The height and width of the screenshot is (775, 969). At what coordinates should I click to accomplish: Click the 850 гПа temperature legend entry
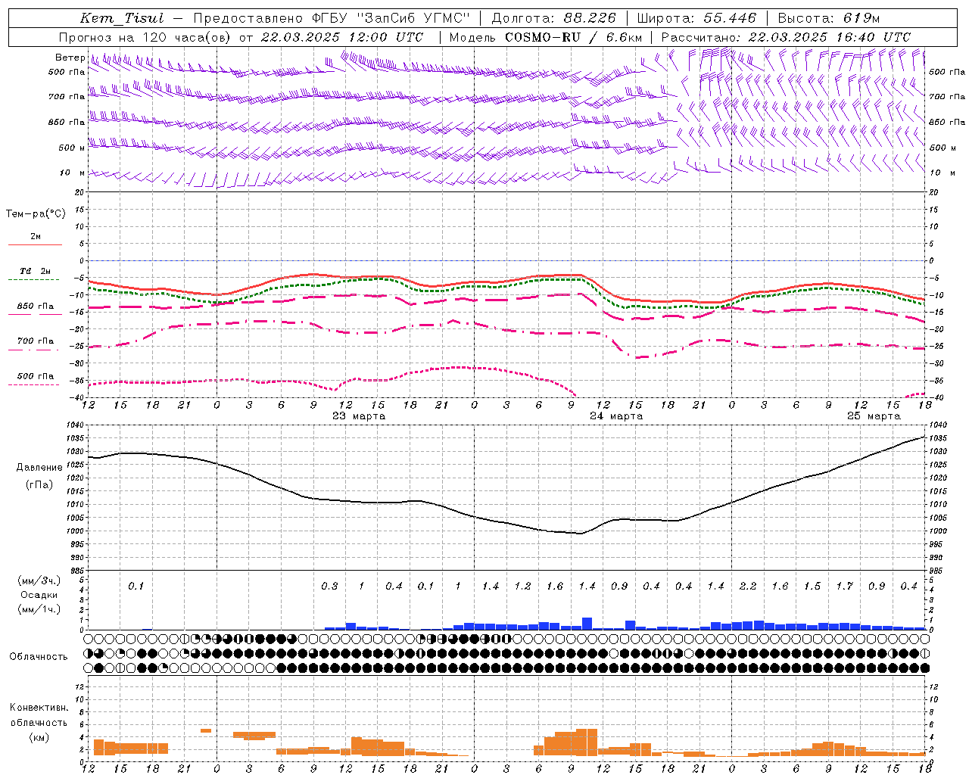pos(36,307)
